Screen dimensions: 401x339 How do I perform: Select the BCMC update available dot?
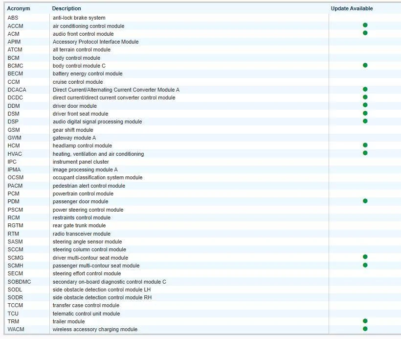point(365,65)
